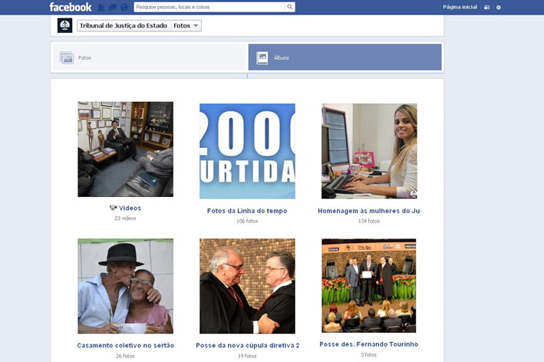
Task: Go to Página inicial
Action: (460, 7)
